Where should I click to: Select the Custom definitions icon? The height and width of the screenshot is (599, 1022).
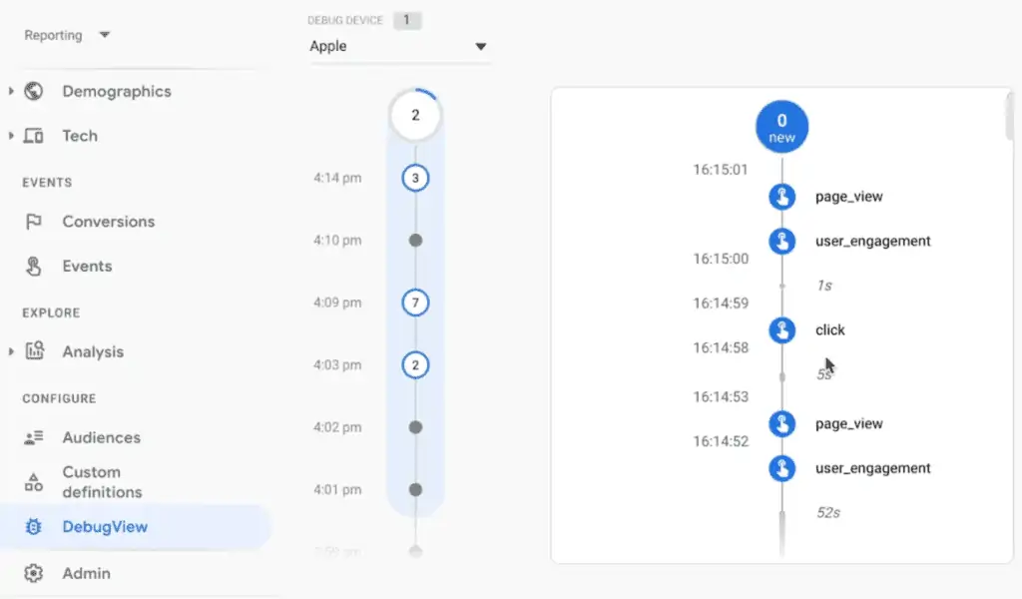tap(33, 481)
